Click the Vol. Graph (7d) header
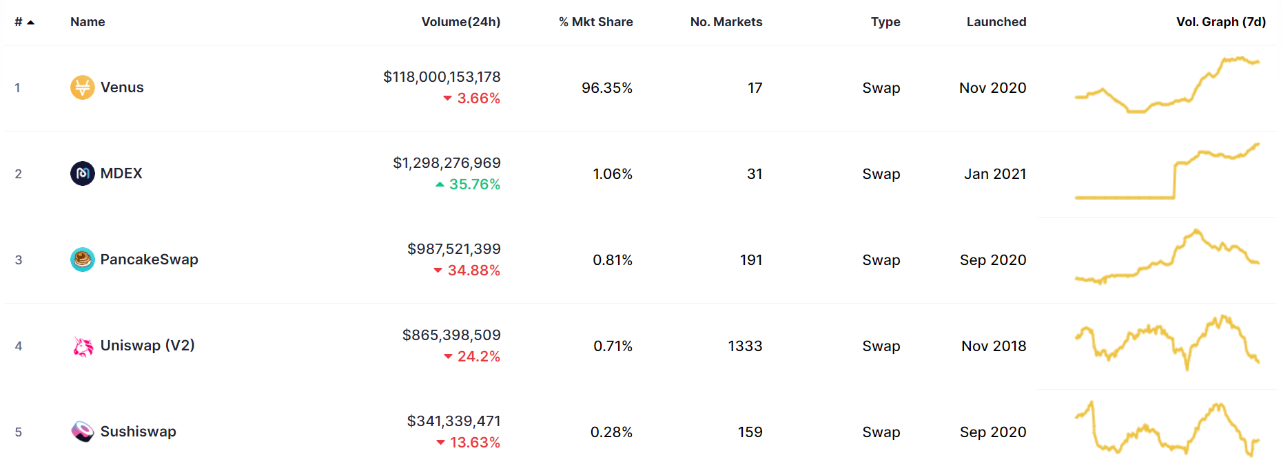1281x464 pixels. click(1221, 22)
